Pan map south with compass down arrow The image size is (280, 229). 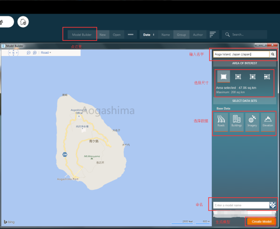pos(14,55)
